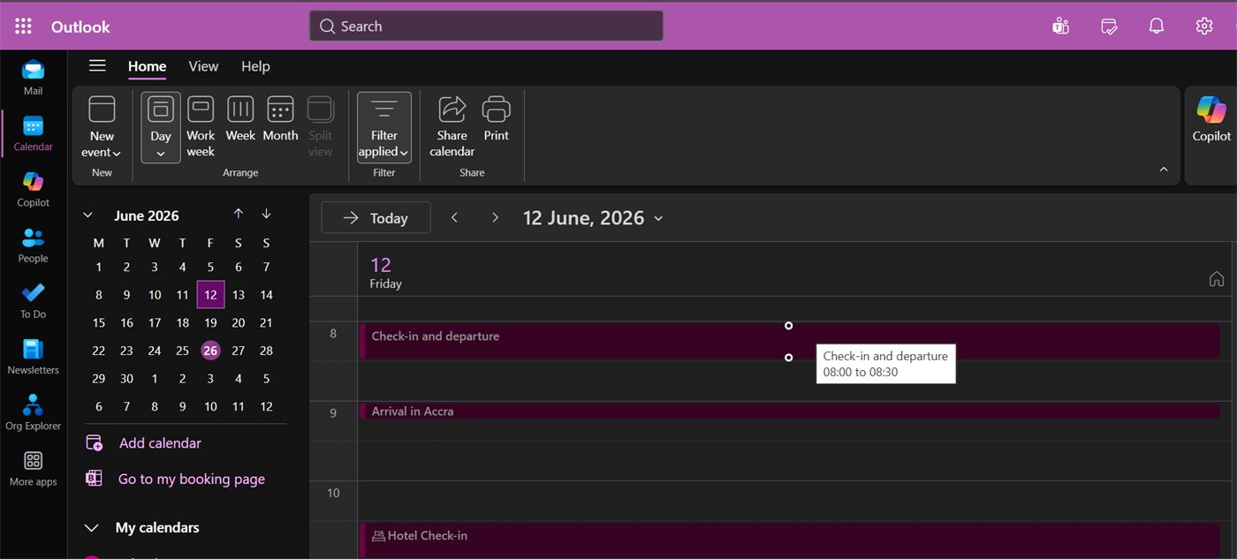Print the calendar
This screenshot has height=559, width=1237.
coord(497,119)
